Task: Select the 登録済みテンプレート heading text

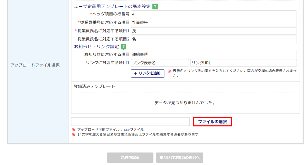Action: (x=94, y=86)
